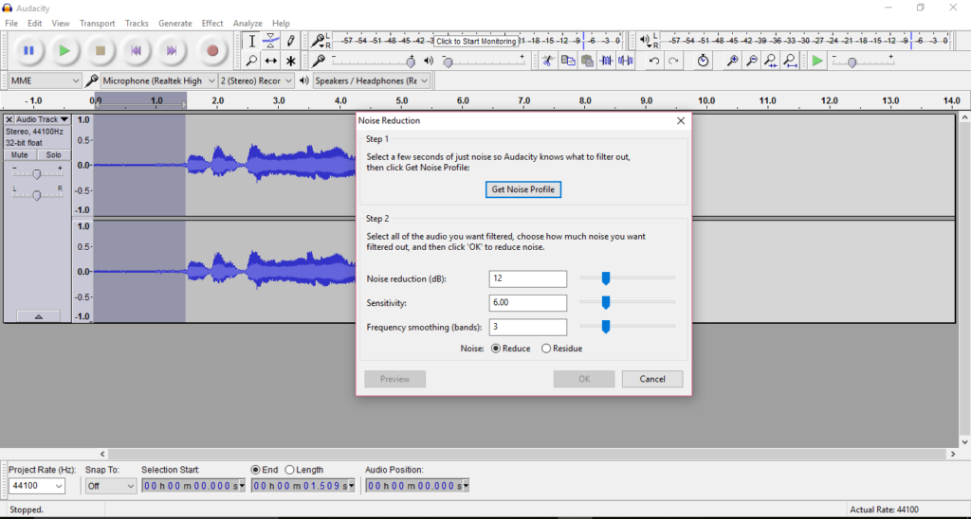Click the Trim audio icon

606,61
